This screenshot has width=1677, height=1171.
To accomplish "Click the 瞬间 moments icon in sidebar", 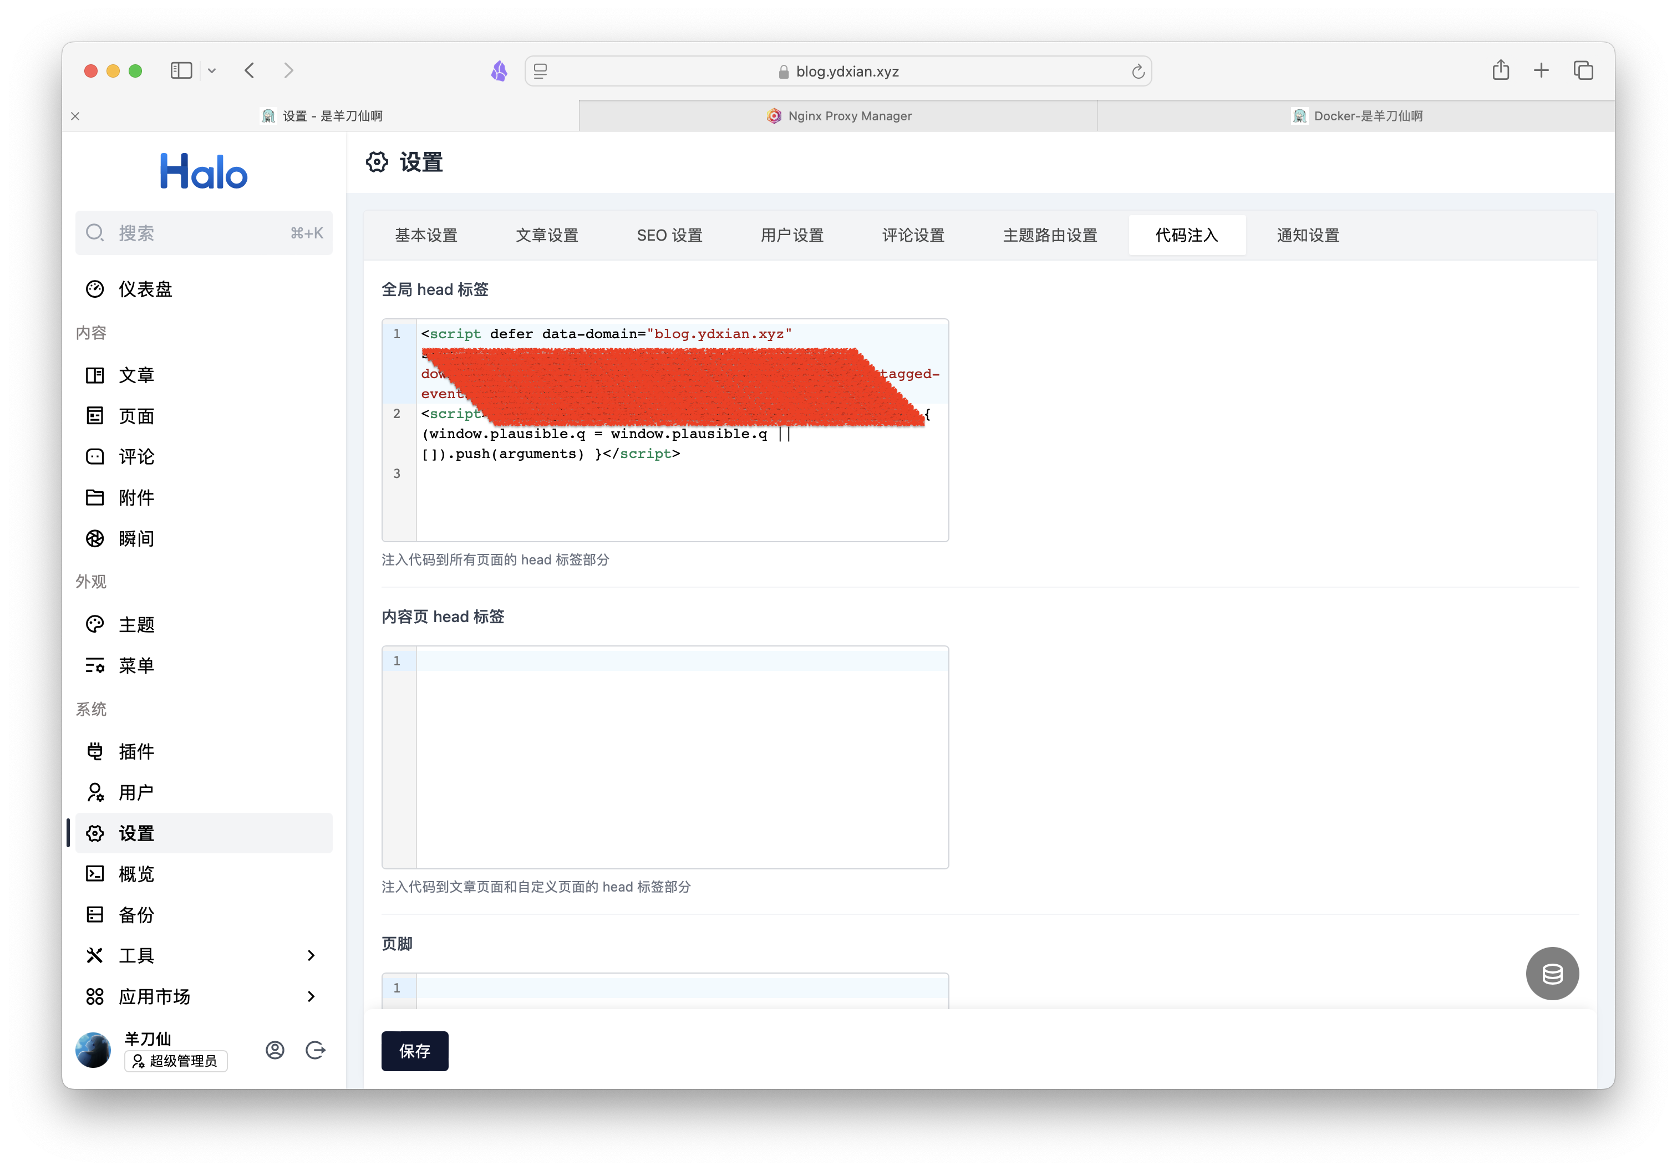I will pos(95,539).
